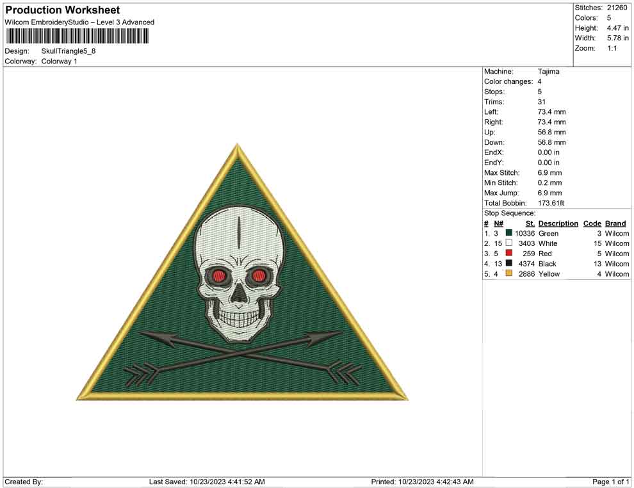Click the stitch count '10336' in Green row

pyautogui.click(x=525, y=233)
